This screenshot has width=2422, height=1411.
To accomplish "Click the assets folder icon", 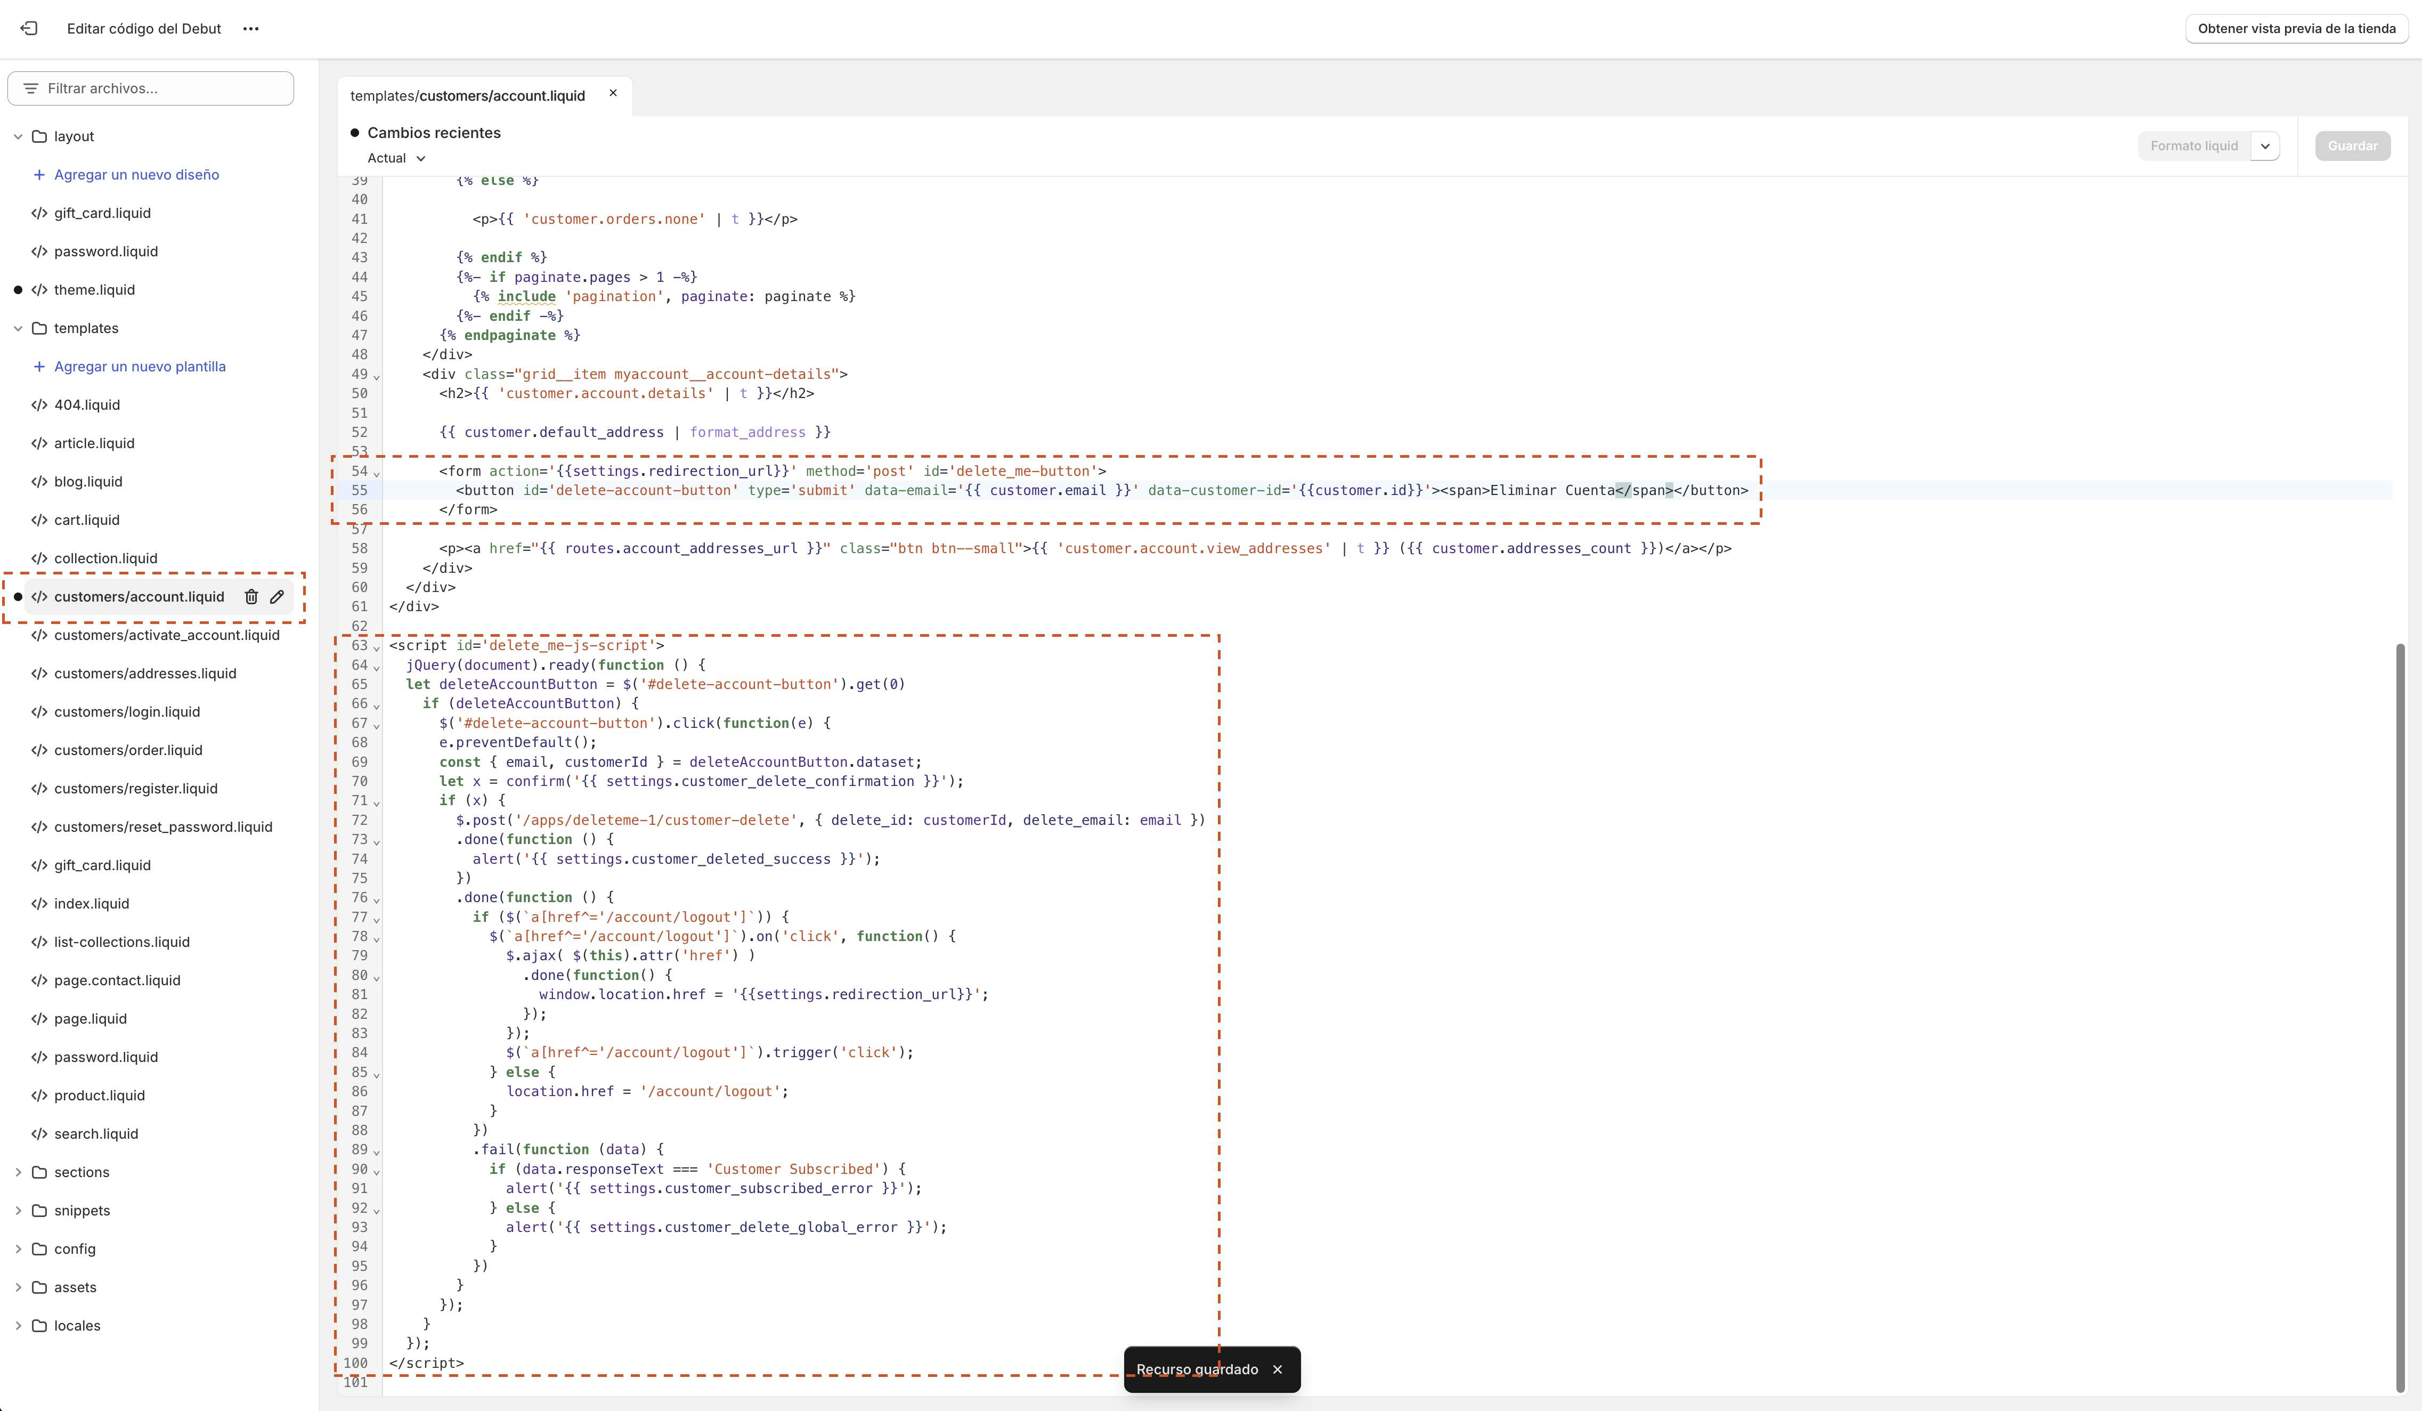I will click(x=39, y=1288).
